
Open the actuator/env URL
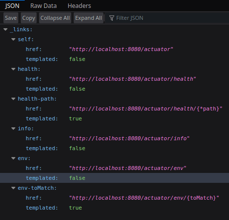(x=128, y=168)
